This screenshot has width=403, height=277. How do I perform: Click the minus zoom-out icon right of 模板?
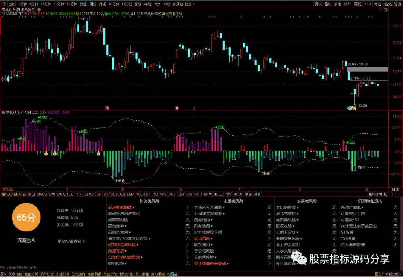pyautogui.click(x=399, y=194)
